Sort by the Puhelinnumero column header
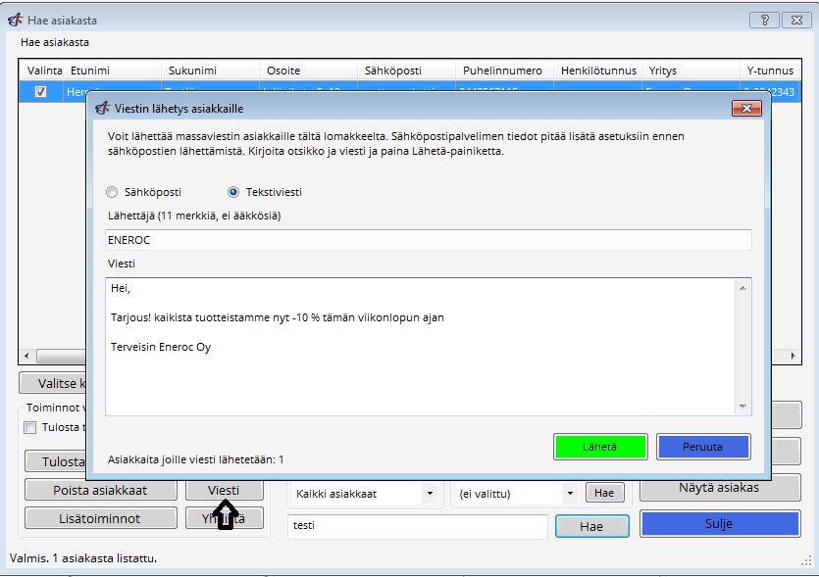This screenshot has height=577, width=819. (x=503, y=71)
